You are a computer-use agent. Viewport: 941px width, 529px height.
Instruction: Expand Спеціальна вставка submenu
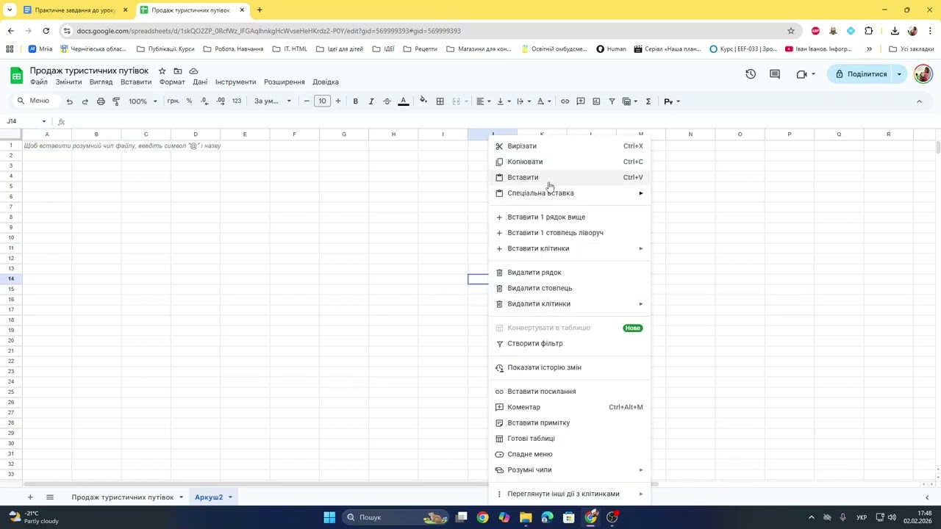point(570,193)
